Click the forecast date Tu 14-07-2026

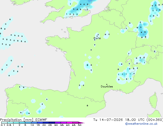[108, 120]
